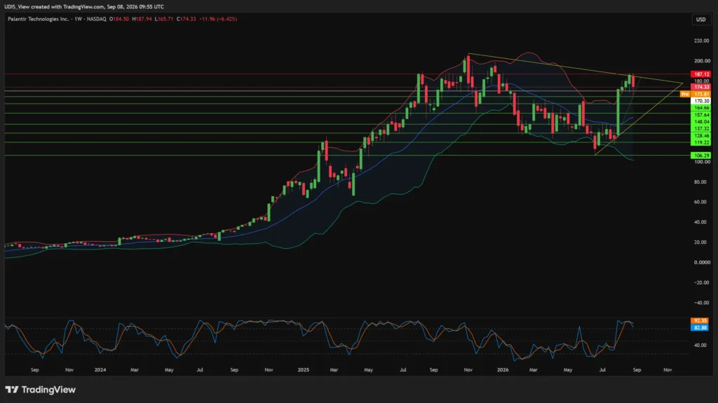This screenshot has height=403, width=718.
Task: Open the USD currency selector
Action: (x=700, y=19)
